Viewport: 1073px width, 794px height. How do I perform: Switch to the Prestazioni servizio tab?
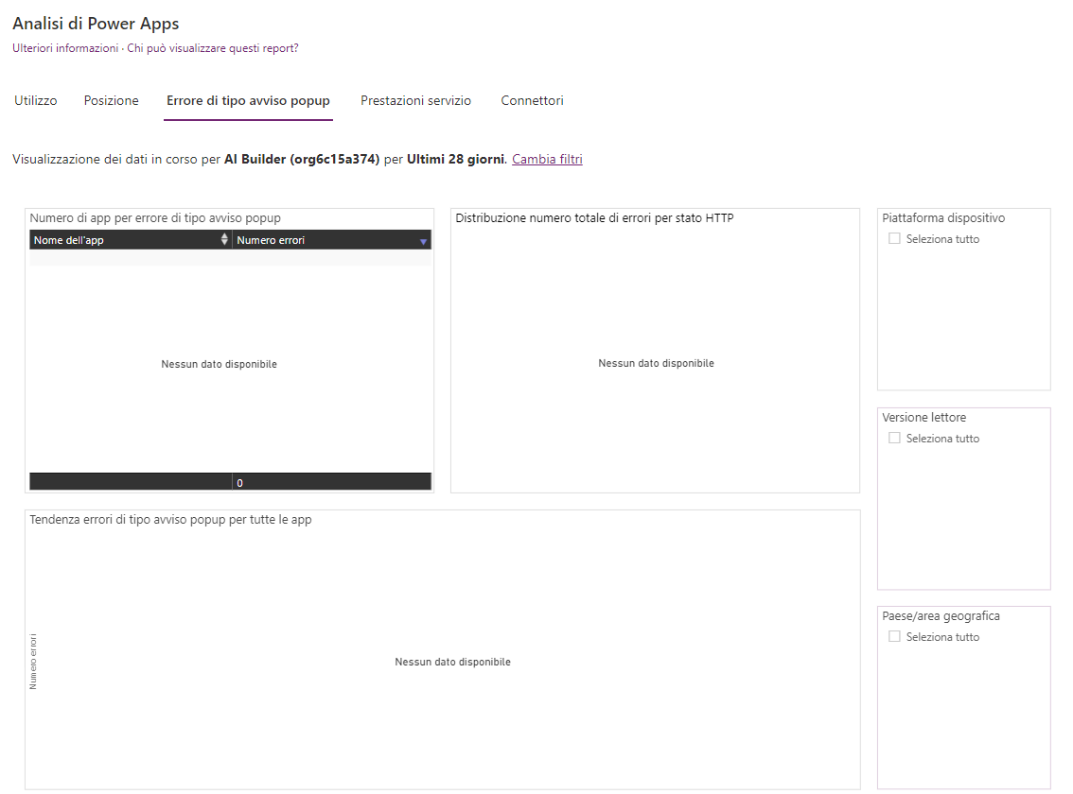point(415,100)
